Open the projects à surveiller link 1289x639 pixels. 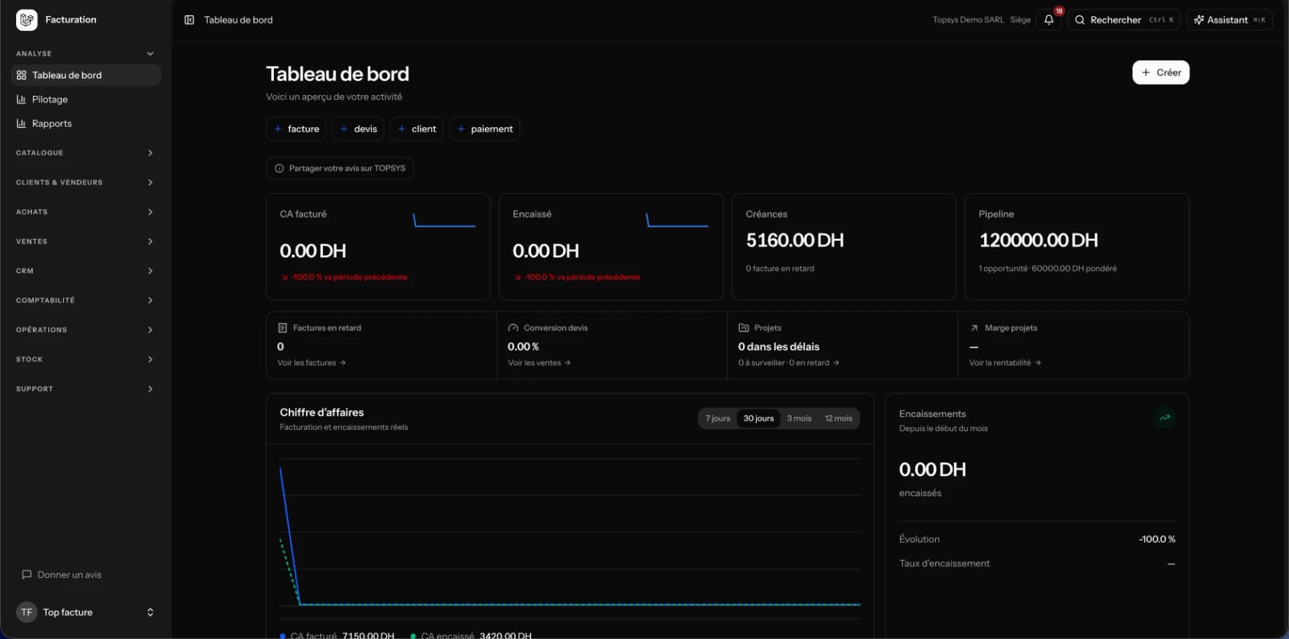point(789,363)
